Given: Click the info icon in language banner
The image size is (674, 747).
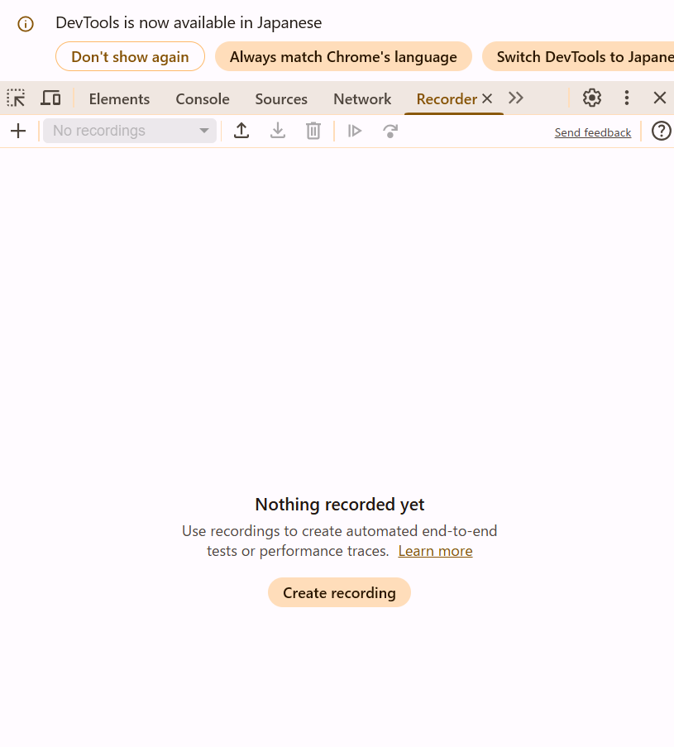Looking at the screenshot, I should click(26, 24).
